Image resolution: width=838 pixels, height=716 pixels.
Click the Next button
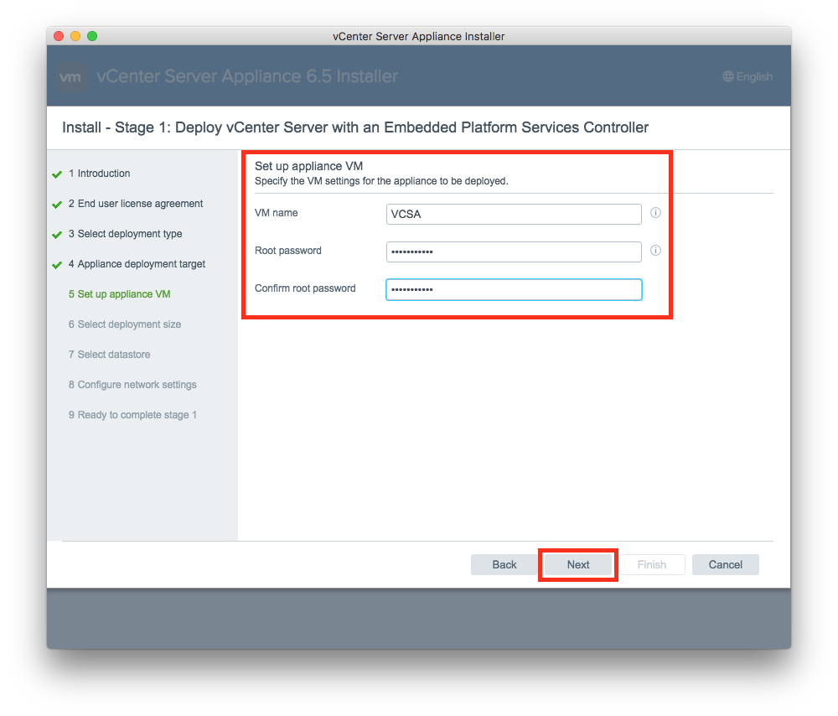click(577, 565)
